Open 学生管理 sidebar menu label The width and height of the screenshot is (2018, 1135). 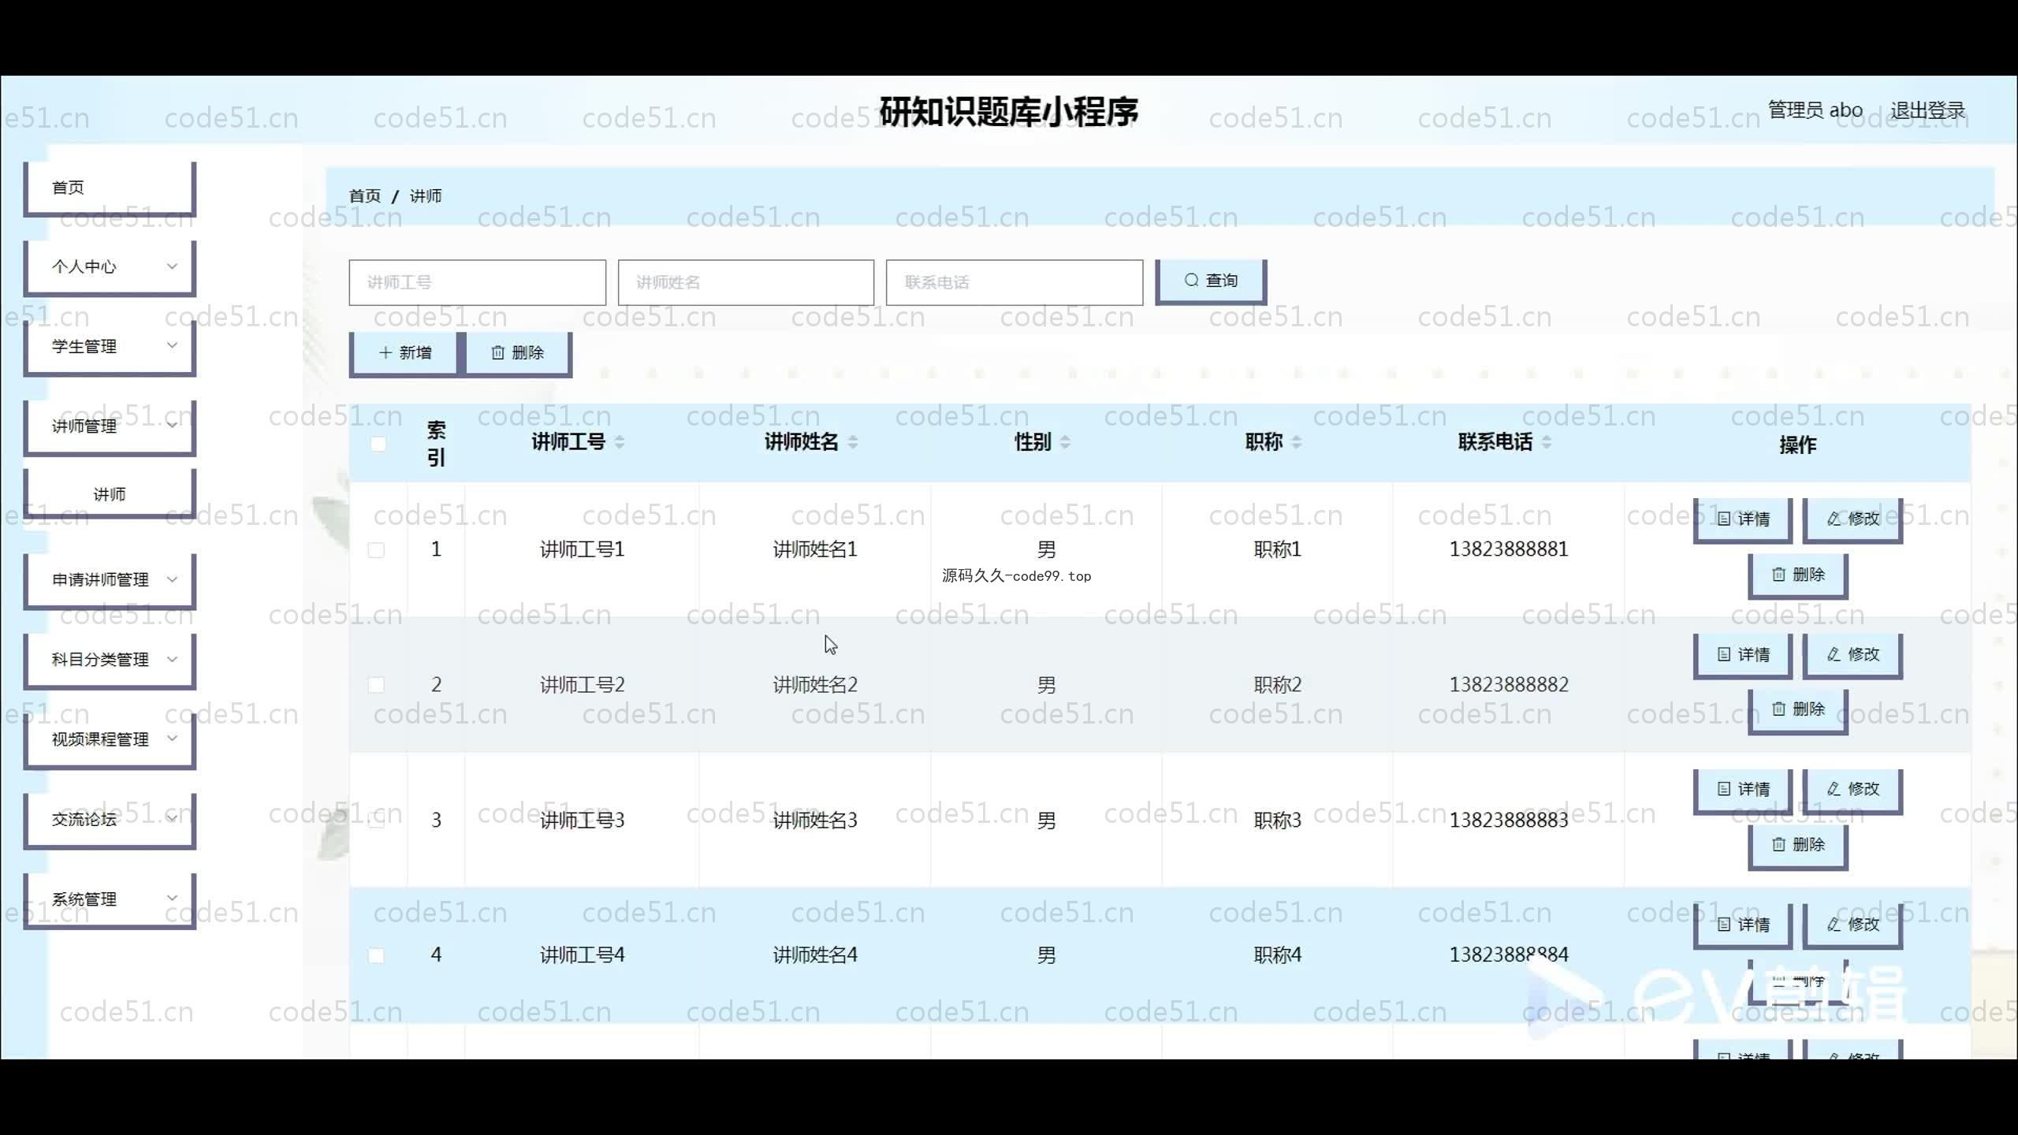pos(84,346)
